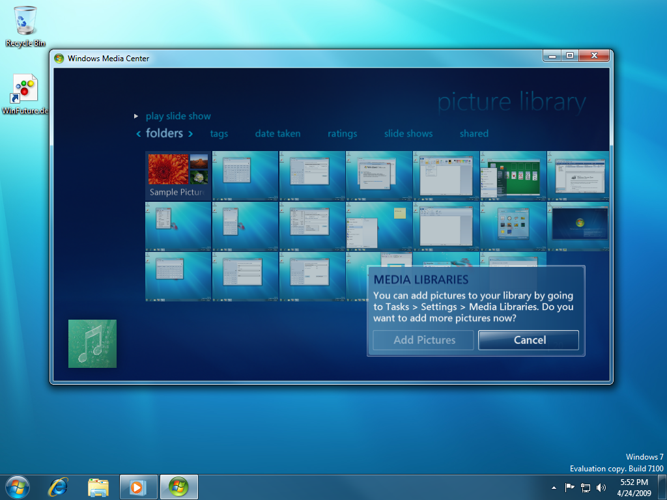Image resolution: width=667 pixels, height=500 pixels.
Task: Start play slide show
Action: 178,116
